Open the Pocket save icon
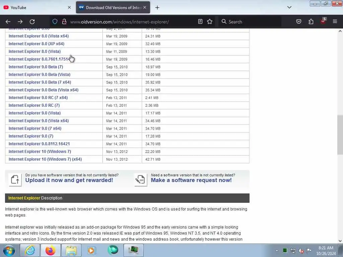The image size is (343, 257). click(299, 21)
